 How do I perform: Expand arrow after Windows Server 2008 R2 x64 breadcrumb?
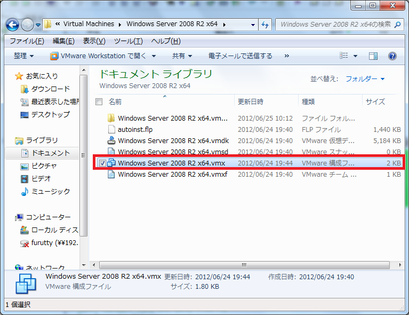pos(224,25)
